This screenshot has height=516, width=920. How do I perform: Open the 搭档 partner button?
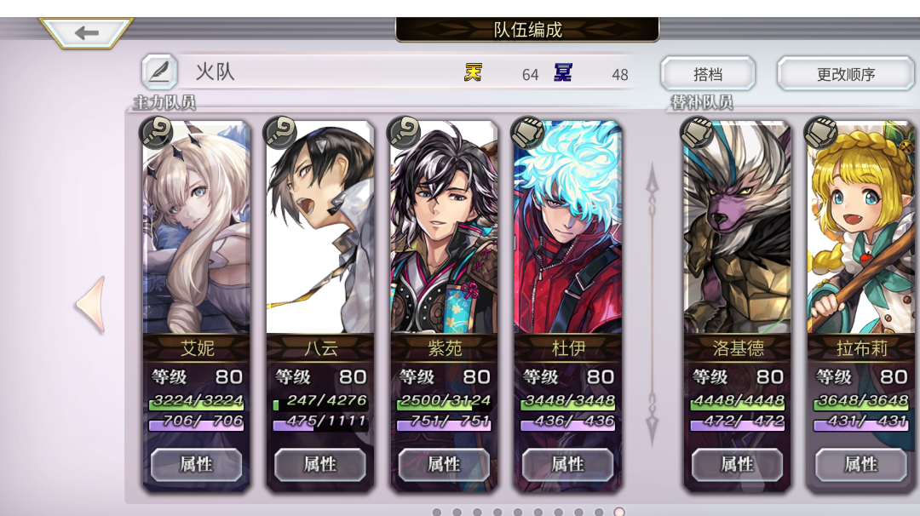(708, 74)
